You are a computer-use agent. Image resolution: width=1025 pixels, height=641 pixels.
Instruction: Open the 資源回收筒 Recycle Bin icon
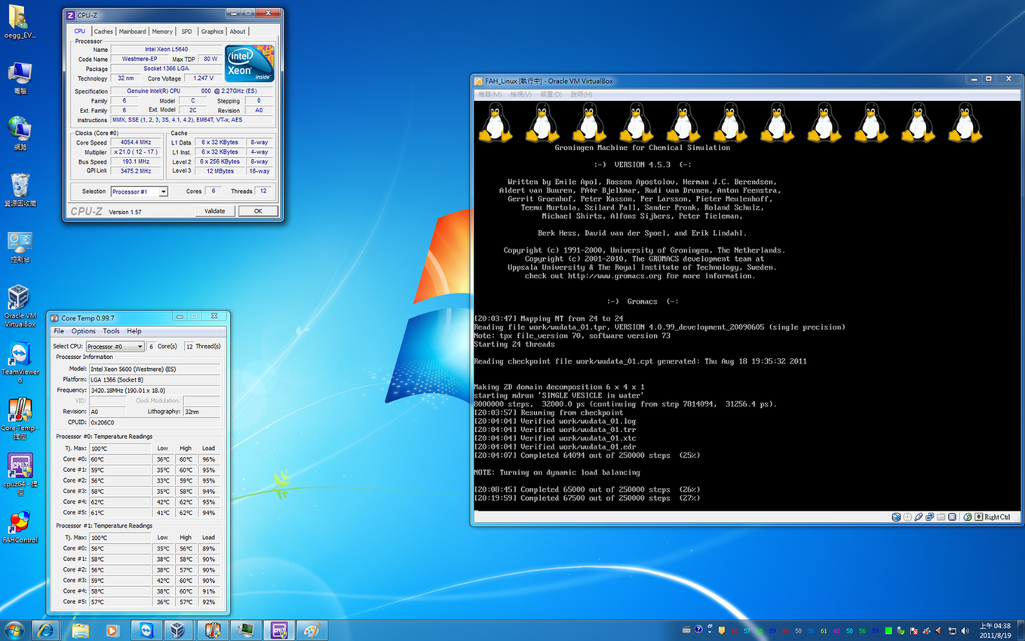pos(20,190)
